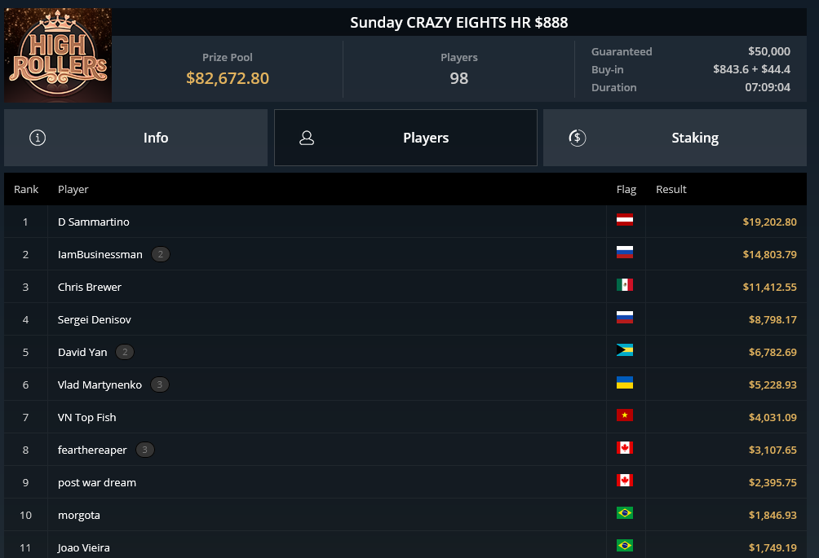Select the Players tab
The height and width of the screenshot is (558, 819).
click(406, 138)
